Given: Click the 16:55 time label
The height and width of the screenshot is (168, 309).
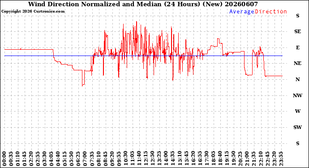Looking at the screenshot, I should pyautogui.click(x=200, y=159).
